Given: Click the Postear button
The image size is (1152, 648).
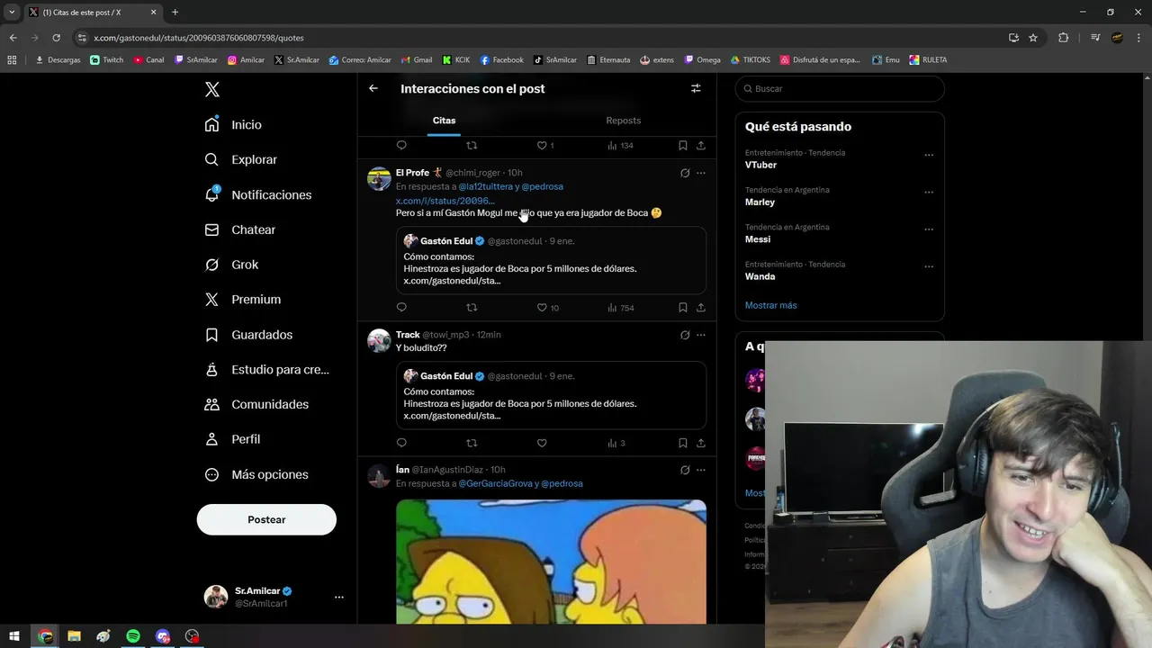Looking at the screenshot, I should point(266,519).
